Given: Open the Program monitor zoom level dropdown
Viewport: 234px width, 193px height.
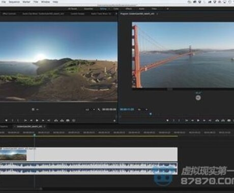Looking at the screenshot, I should [x=142, y=110].
